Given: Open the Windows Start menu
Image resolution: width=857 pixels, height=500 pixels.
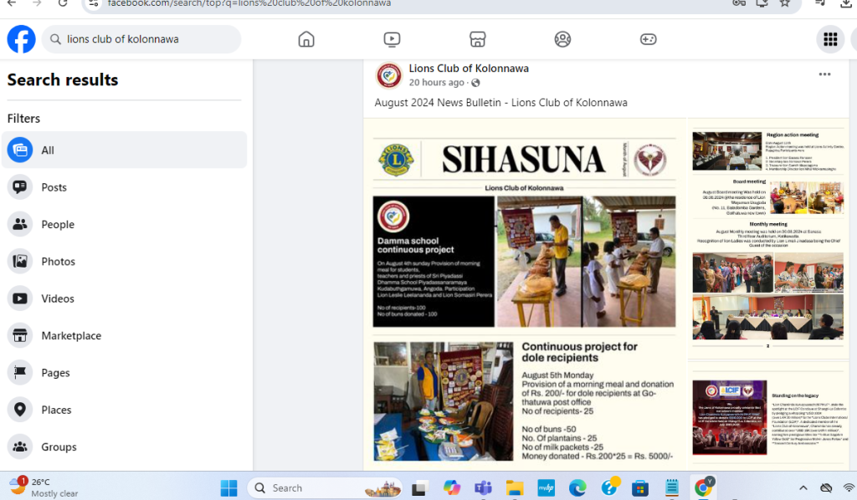Looking at the screenshot, I should coord(228,488).
